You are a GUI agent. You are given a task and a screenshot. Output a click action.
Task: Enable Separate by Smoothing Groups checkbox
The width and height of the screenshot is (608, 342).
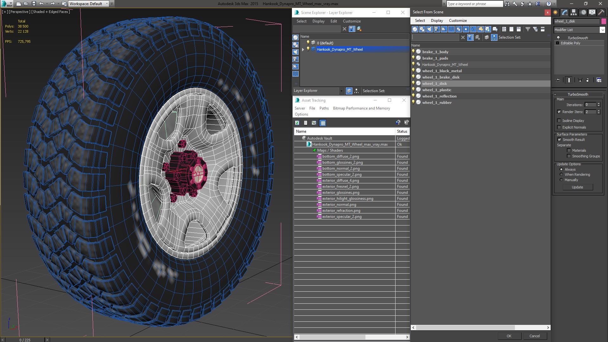[569, 156]
